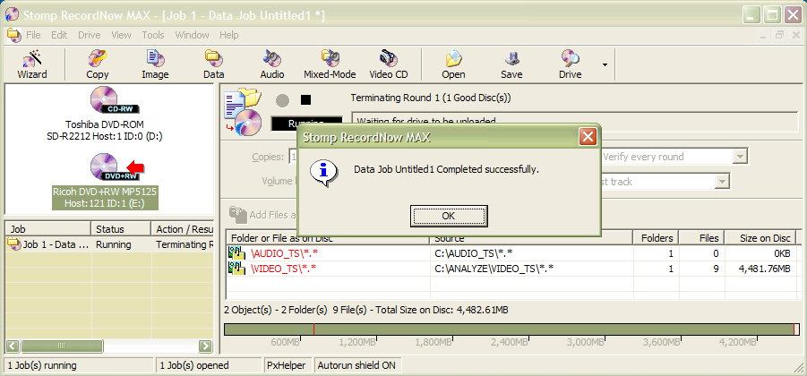This screenshot has height=376, width=807.
Task: Click the Folders column header
Action: [x=657, y=238]
